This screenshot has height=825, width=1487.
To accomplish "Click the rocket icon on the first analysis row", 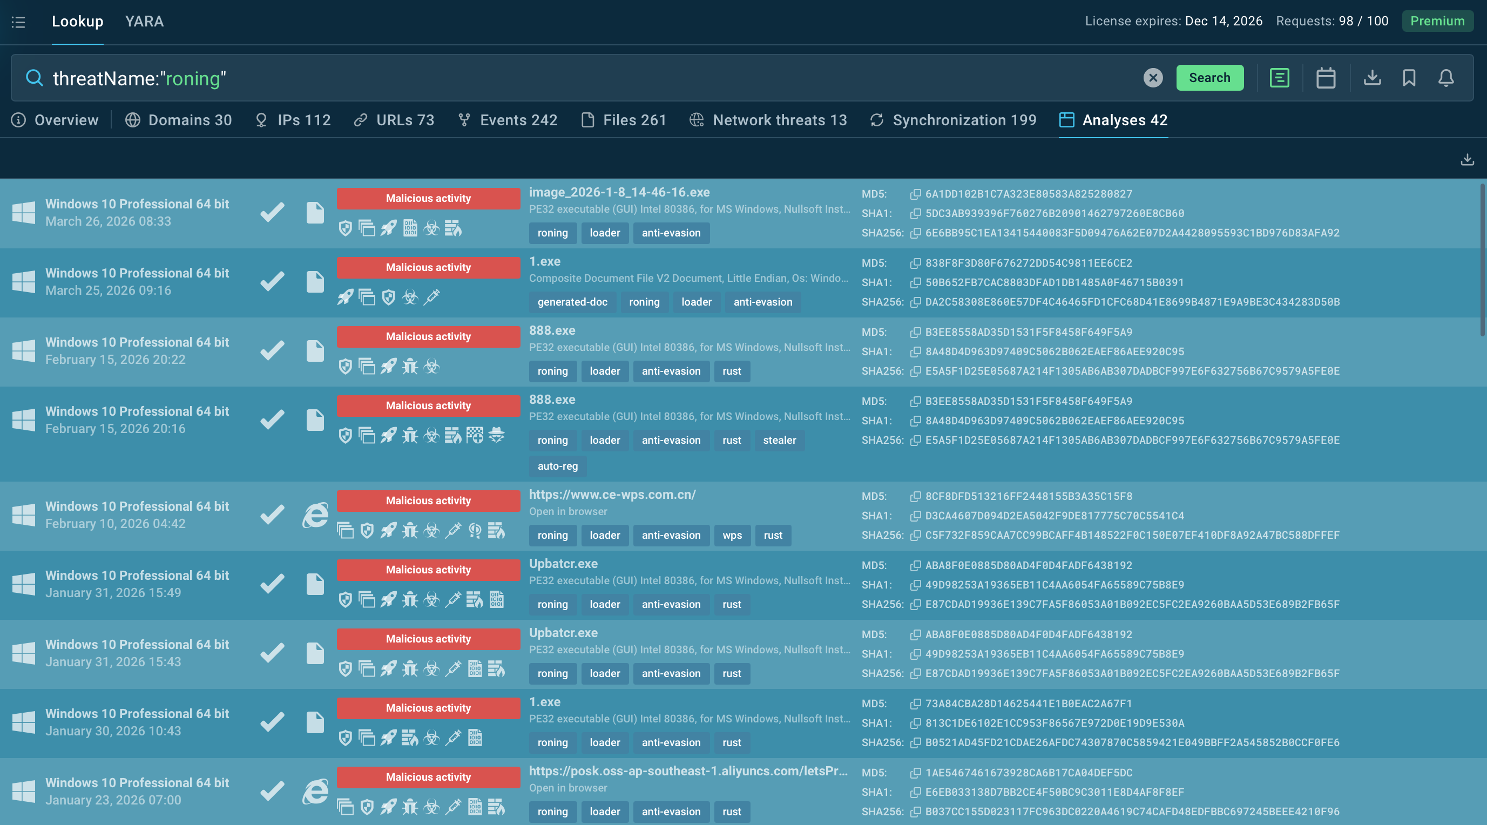I will 388,228.
